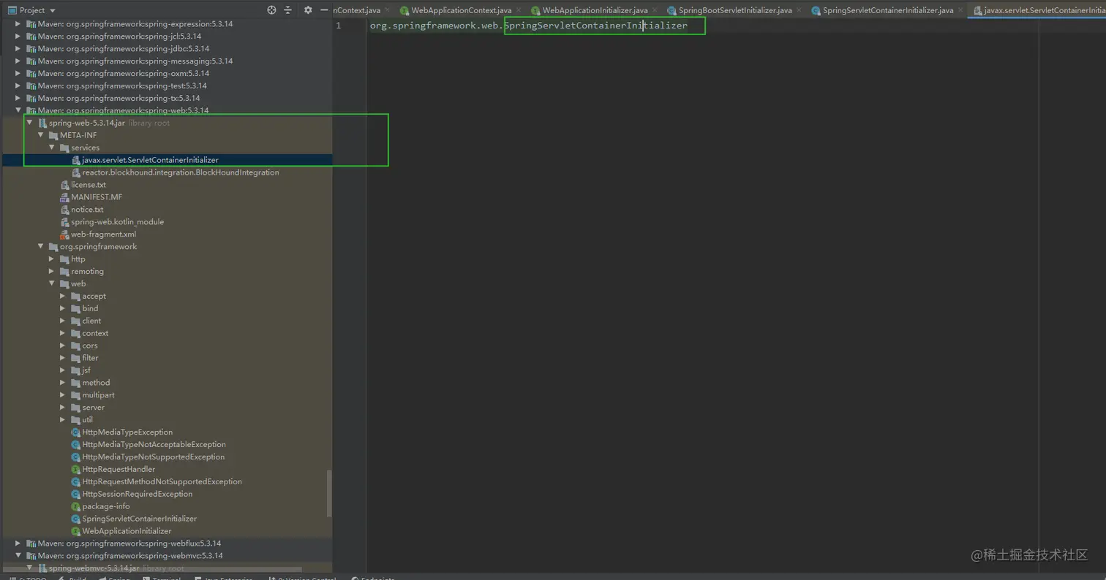Click the Maven library icon for spring-webflux:5.3.14
This screenshot has height=580, width=1106.
(x=31, y=543)
